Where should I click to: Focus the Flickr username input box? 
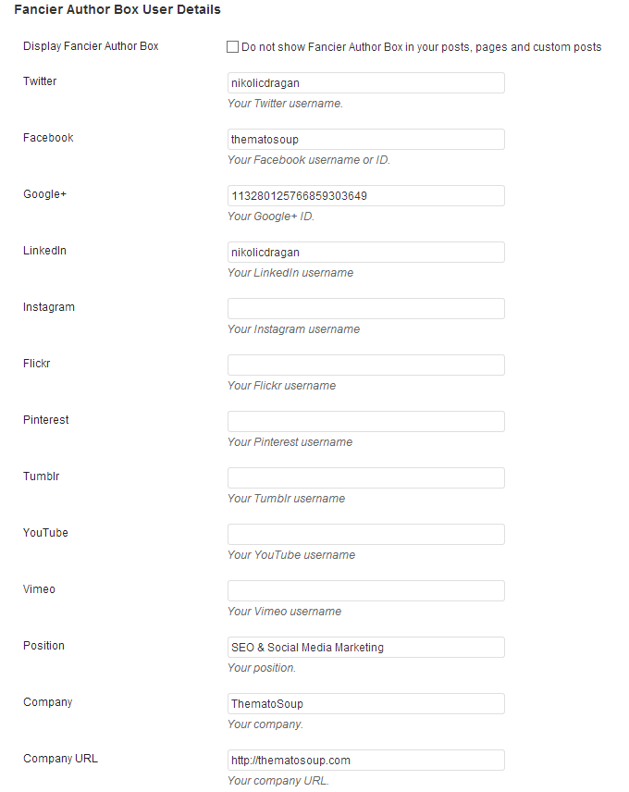click(x=365, y=365)
